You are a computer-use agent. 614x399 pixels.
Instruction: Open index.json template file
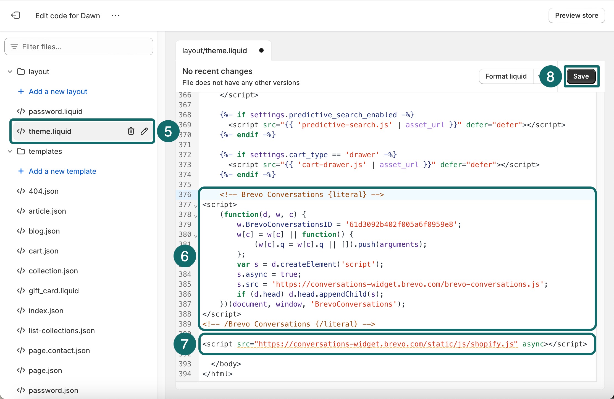pyautogui.click(x=46, y=311)
